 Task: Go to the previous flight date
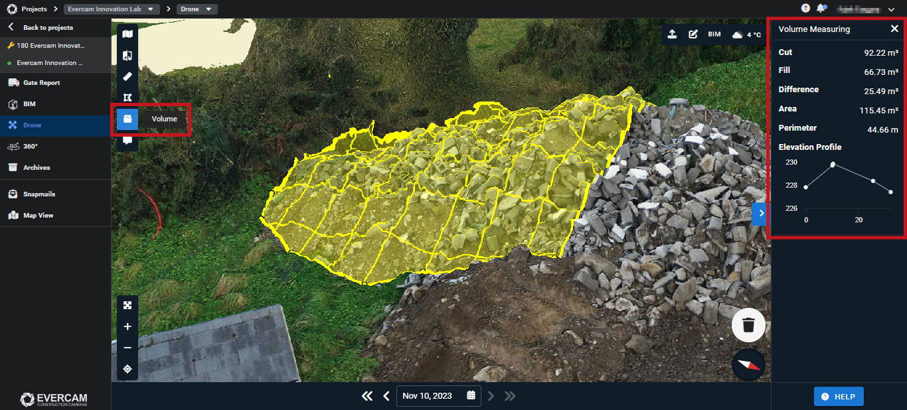point(386,396)
